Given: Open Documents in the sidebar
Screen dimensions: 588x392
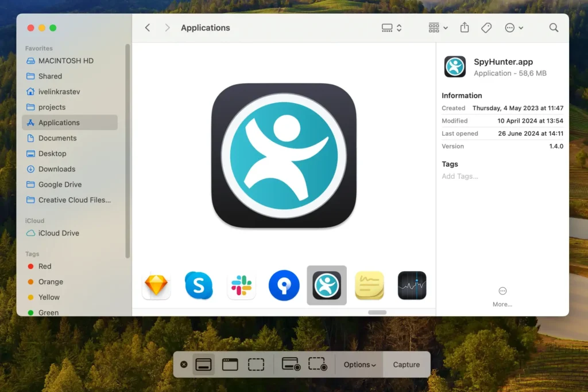Looking at the screenshot, I should pos(69,138).
